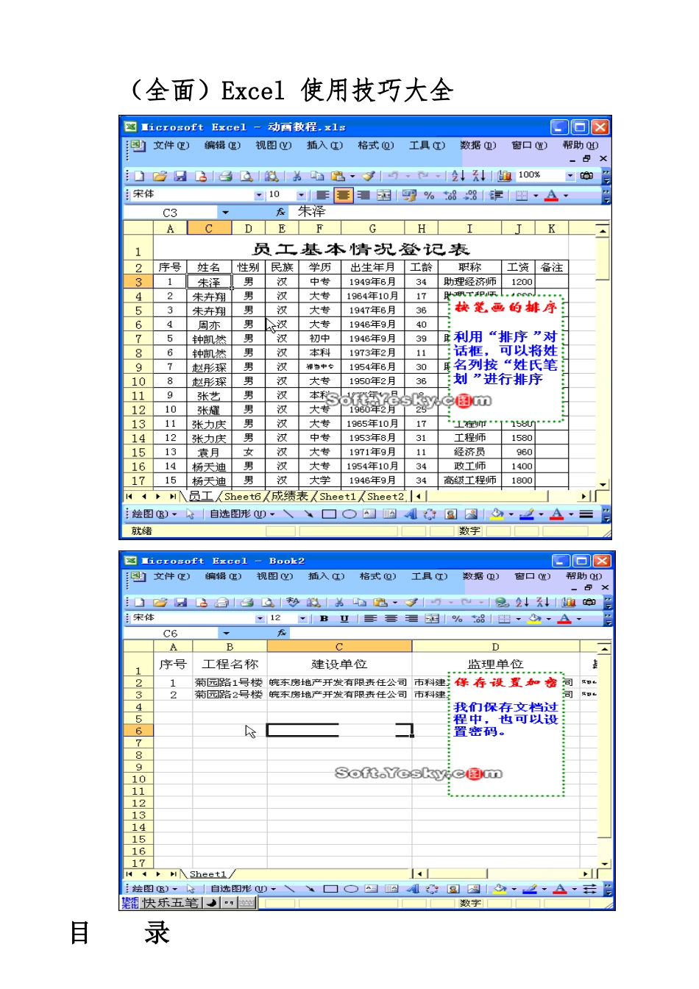Open font name dropdown in 动画教程.xls window
This screenshot has width=699, height=989.
pyautogui.click(x=259, y=195)
